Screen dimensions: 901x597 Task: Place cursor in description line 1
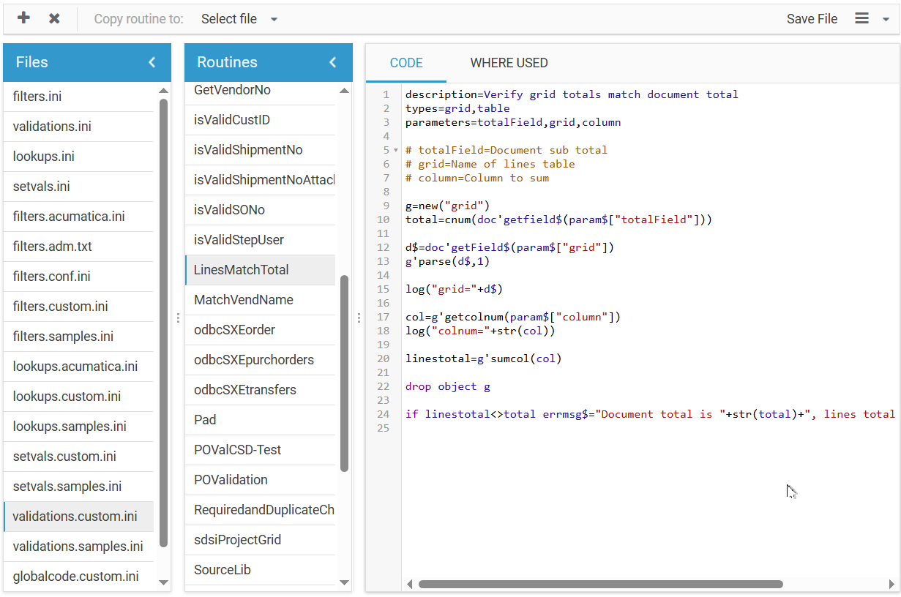(x=572, y=94)
